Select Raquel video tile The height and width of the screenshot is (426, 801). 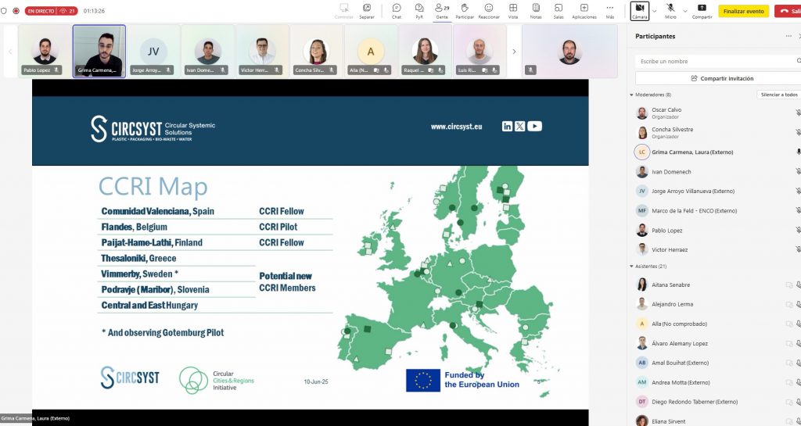[425, 51]
